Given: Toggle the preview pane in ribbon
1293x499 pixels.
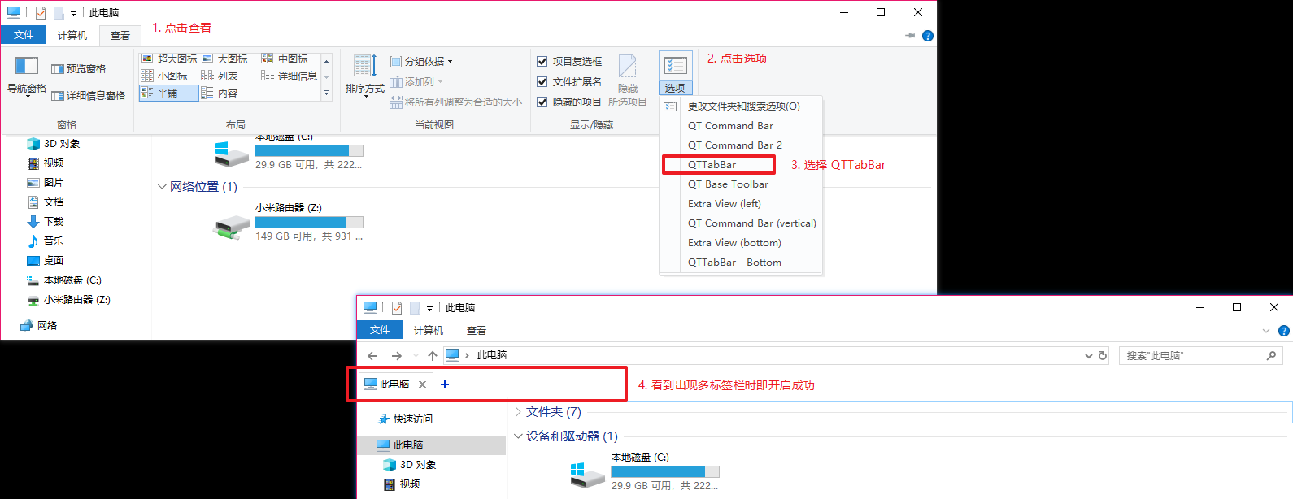Looking at the screenshot, I should click(x=78, y=69).
